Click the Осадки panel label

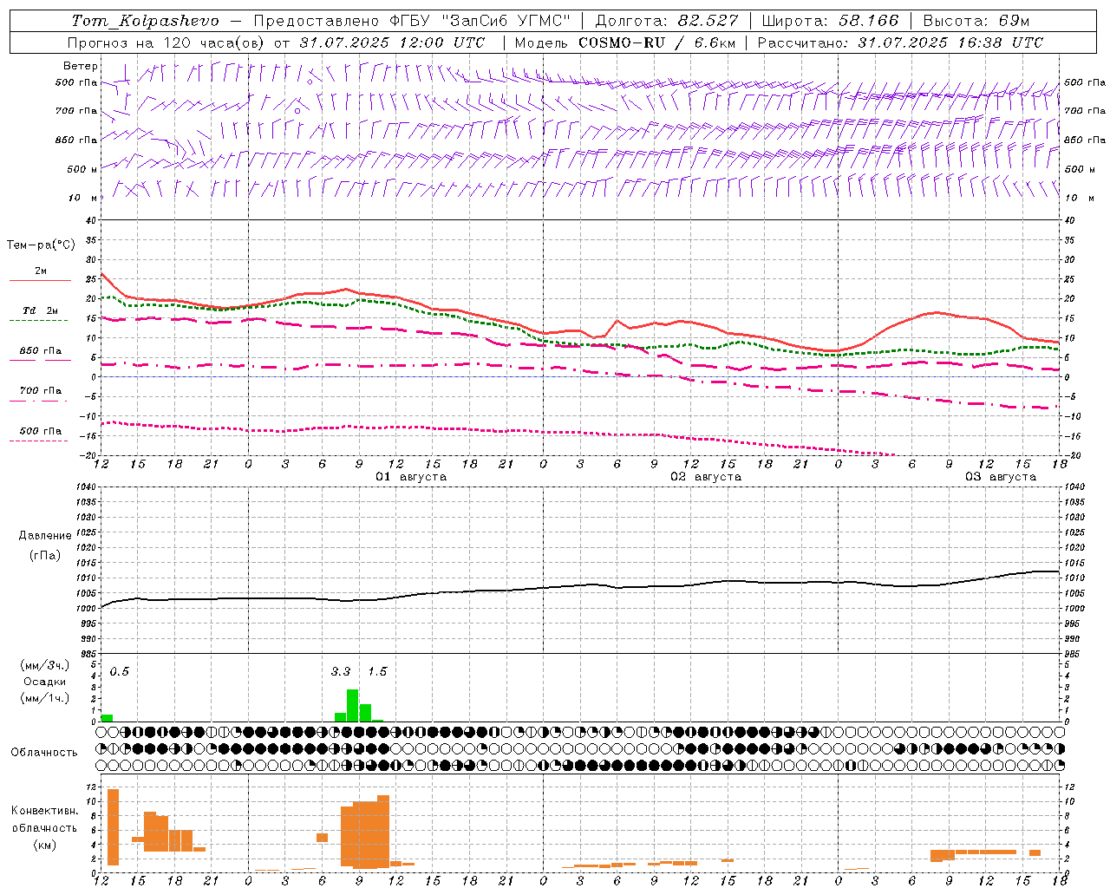click(x=44, y=682)
